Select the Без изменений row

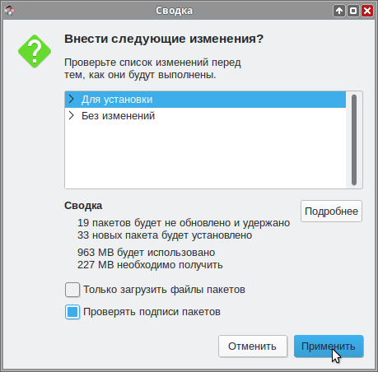[205, 116]
